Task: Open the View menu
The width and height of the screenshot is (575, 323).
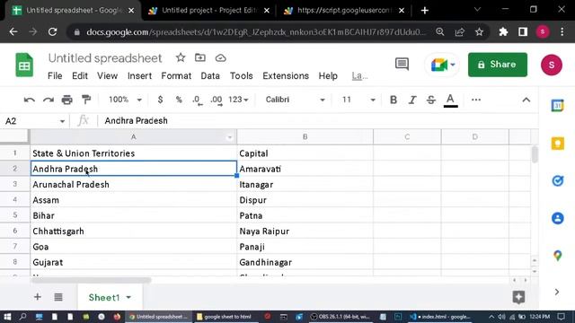Action: click(107, 75)
